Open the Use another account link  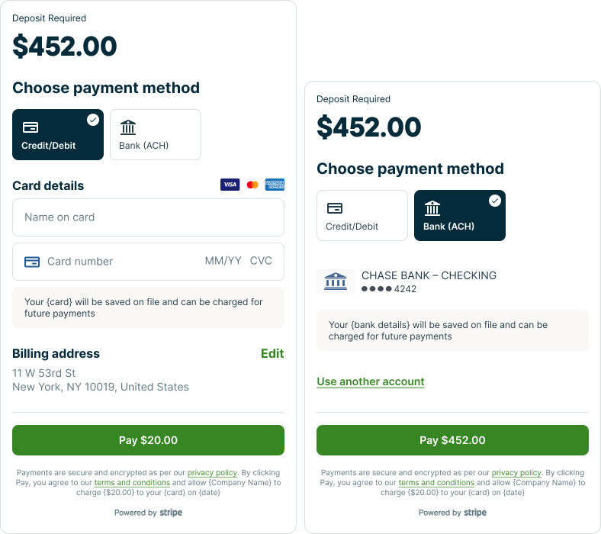tap(371, 381)
